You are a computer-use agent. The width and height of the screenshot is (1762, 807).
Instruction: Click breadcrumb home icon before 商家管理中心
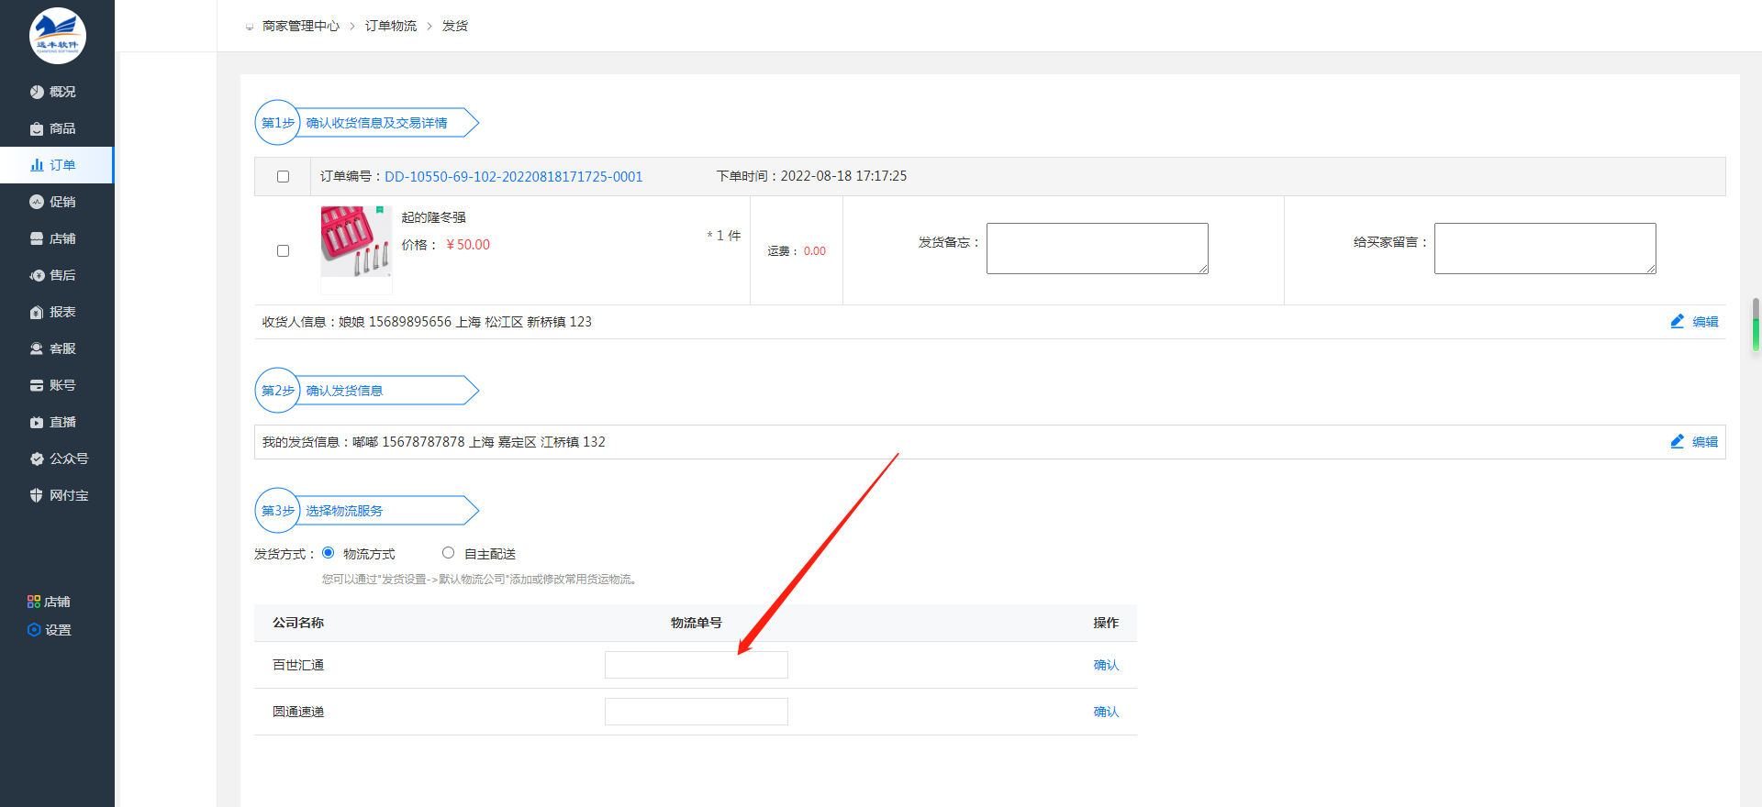pyautogui.click(x=250, y=27)
